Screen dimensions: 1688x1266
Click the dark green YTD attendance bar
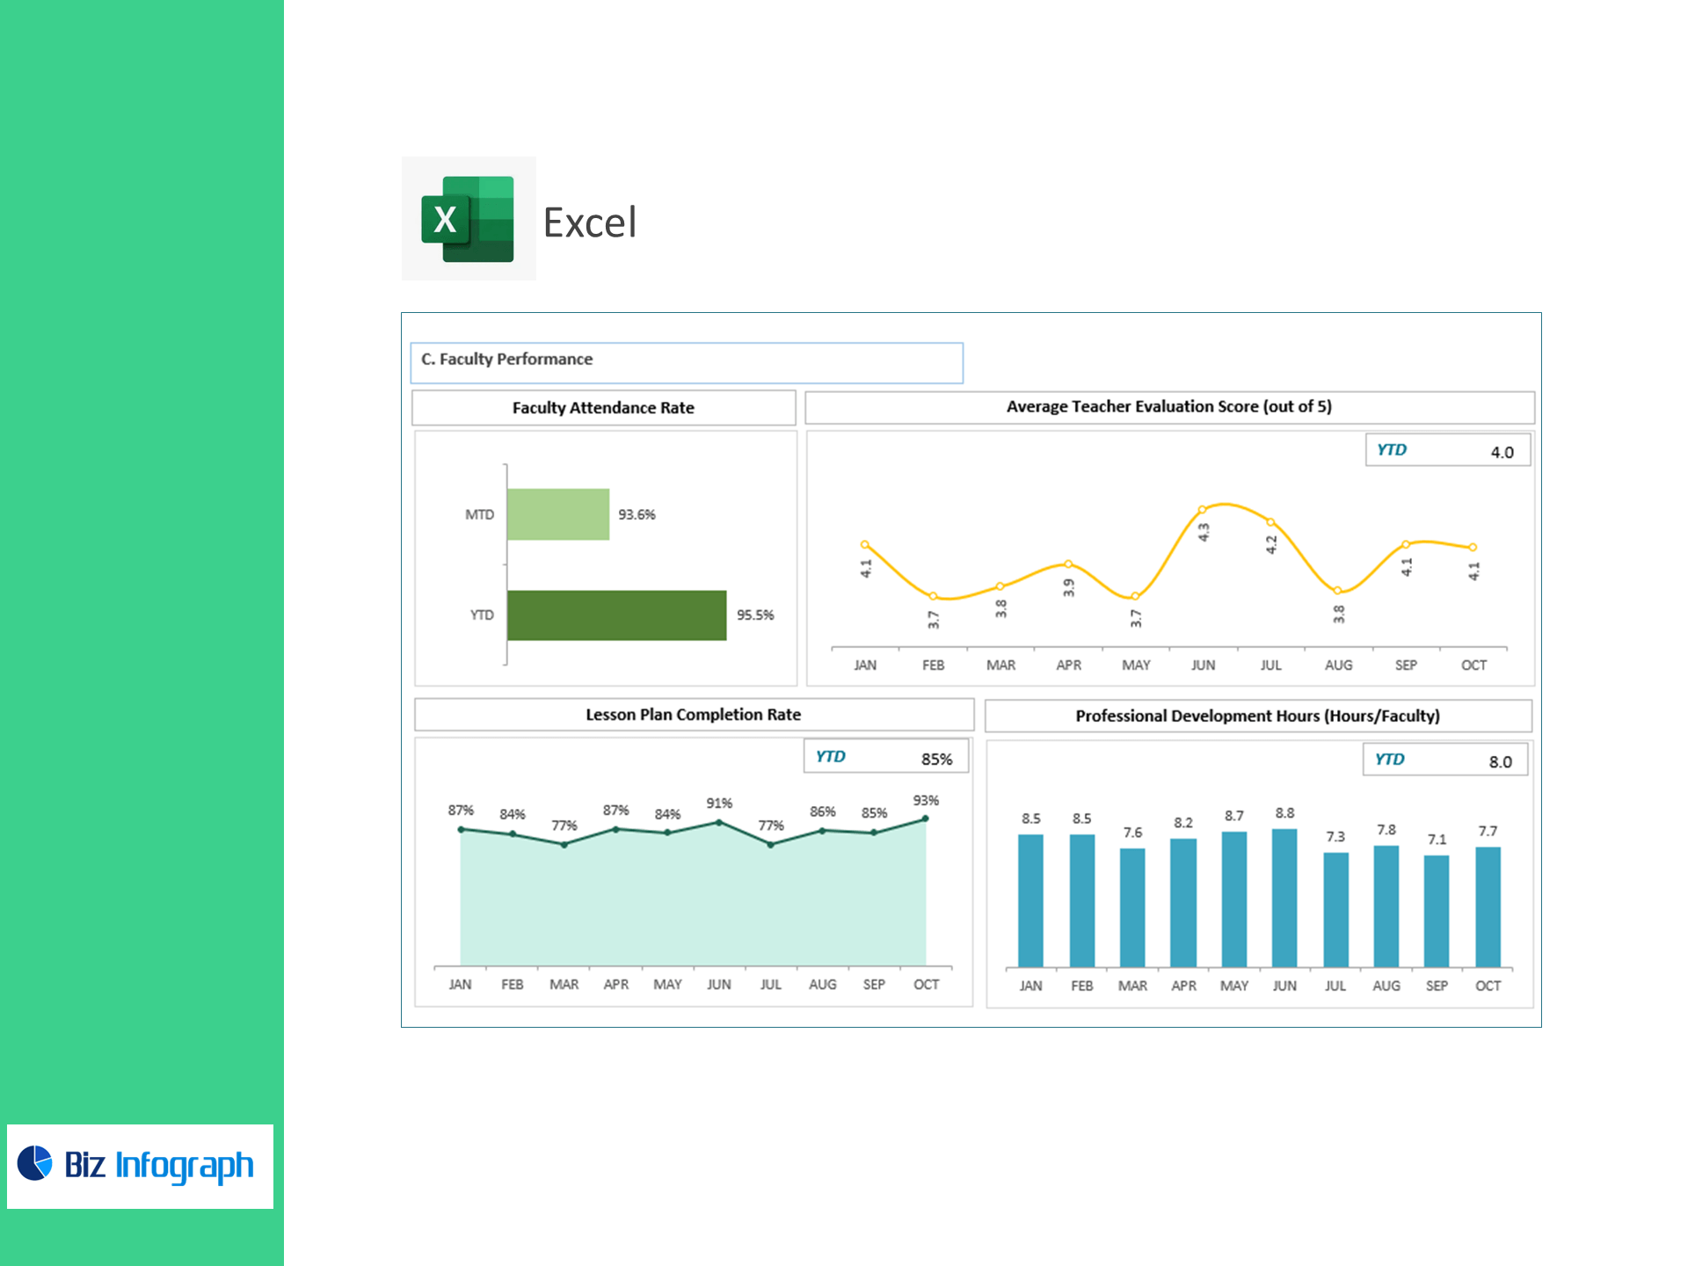pos(616,615)
